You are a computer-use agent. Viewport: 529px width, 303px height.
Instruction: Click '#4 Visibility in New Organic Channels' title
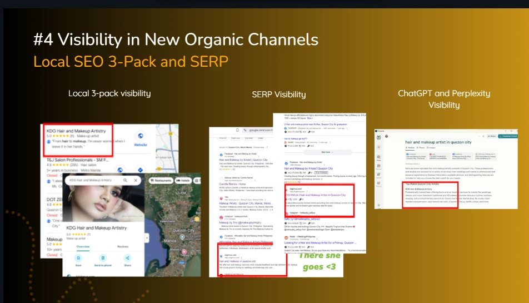pos(176,39)
